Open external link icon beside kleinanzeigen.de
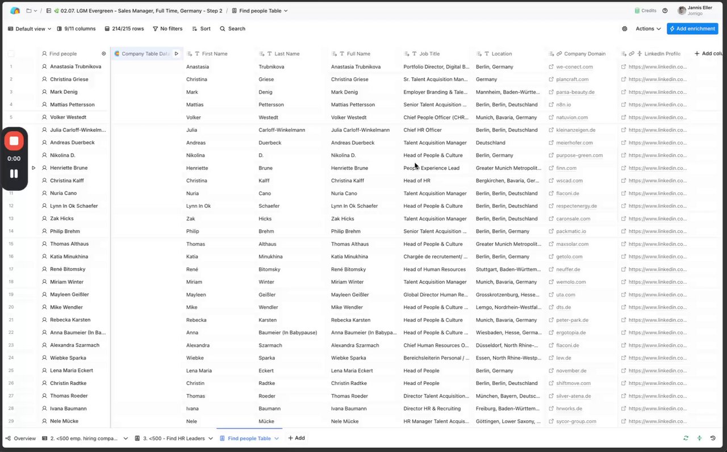Screen dimensions: 727x452 551,130
